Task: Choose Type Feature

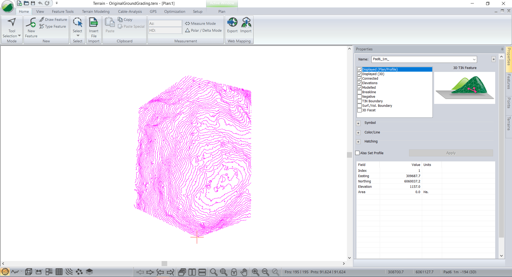Action: pyautogui.click(x=53, y=26)
